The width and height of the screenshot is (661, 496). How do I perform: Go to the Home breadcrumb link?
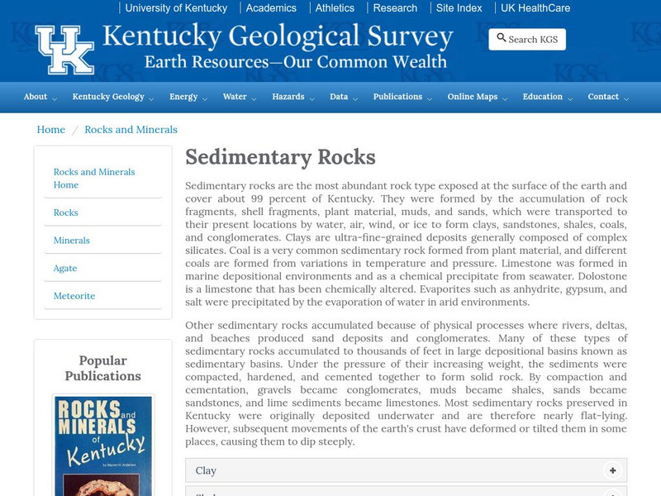point(51,130)
